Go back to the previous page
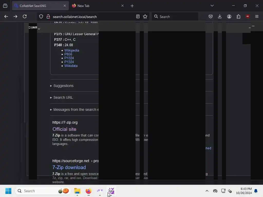 pyautogui.click(x=6, y=16)
